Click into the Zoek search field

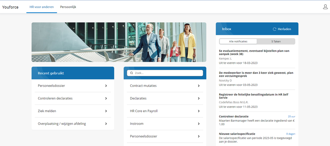[x=165, y=73]
